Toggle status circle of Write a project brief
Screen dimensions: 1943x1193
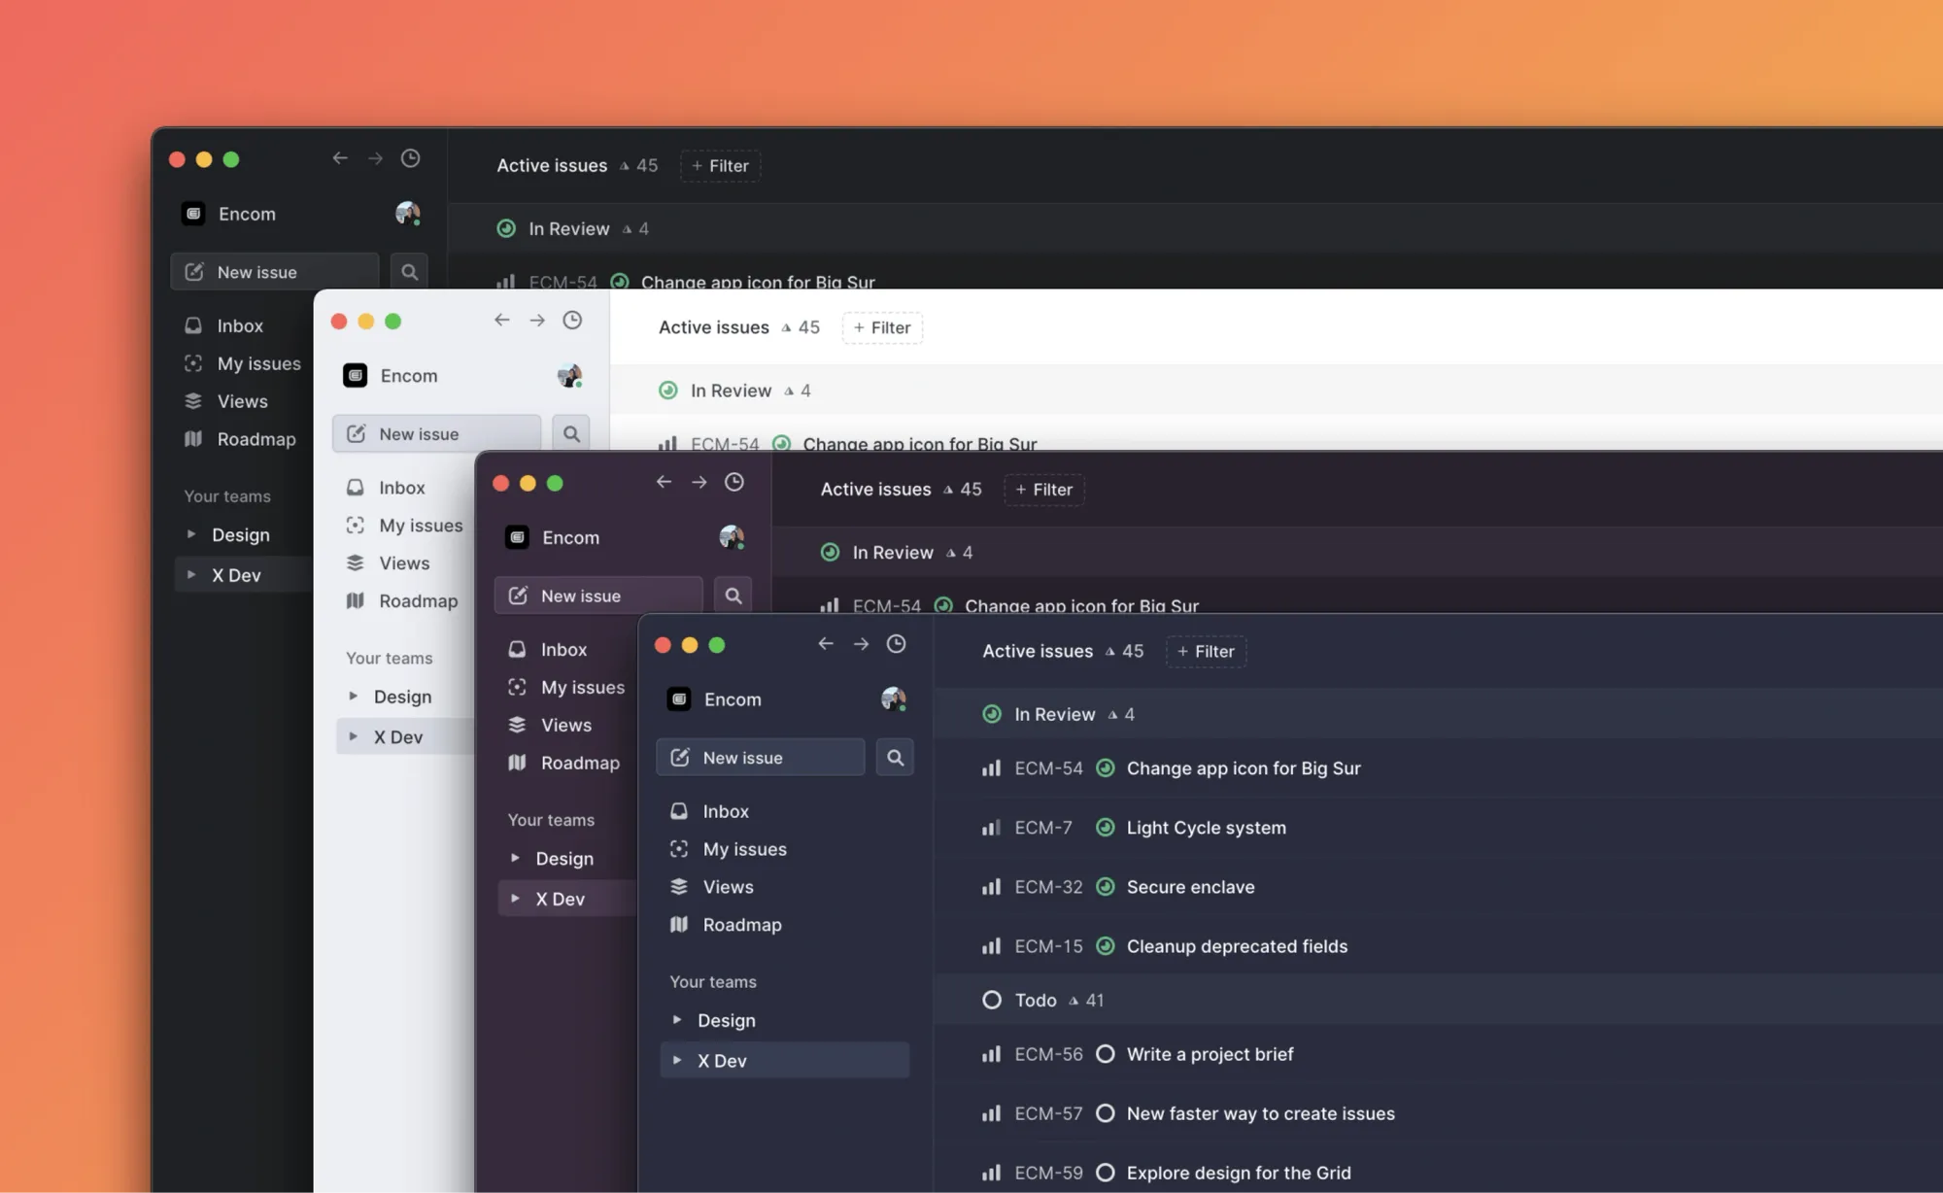coord(1105,1054)
